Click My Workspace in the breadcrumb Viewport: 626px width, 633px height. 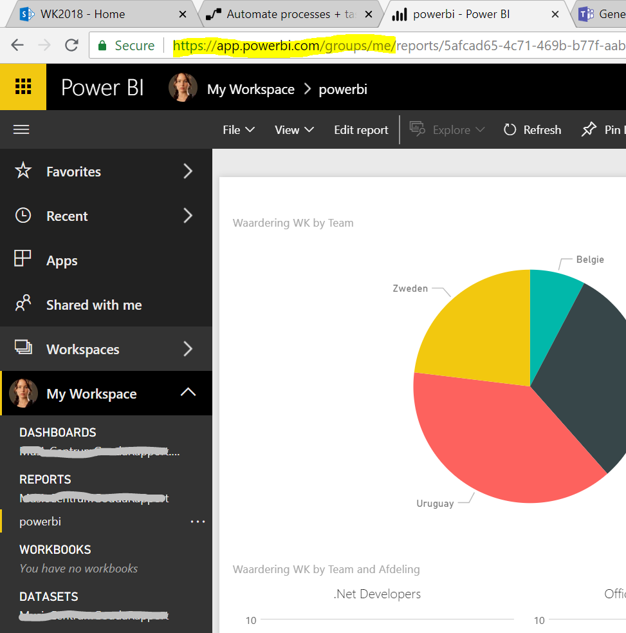coord(250,90)
